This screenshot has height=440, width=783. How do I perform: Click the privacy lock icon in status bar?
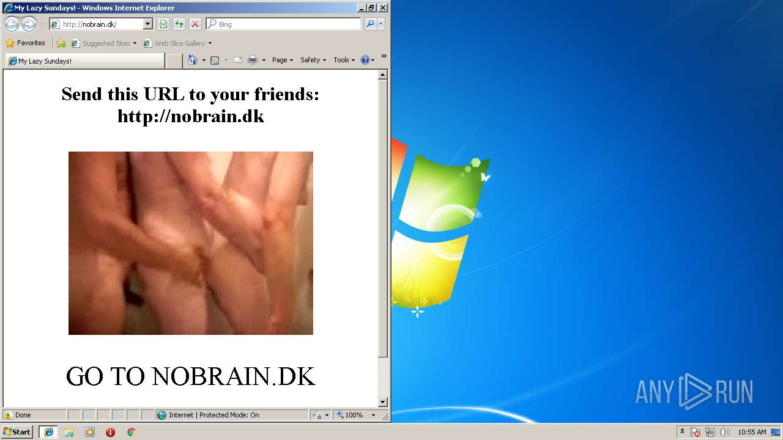[317, 415]
